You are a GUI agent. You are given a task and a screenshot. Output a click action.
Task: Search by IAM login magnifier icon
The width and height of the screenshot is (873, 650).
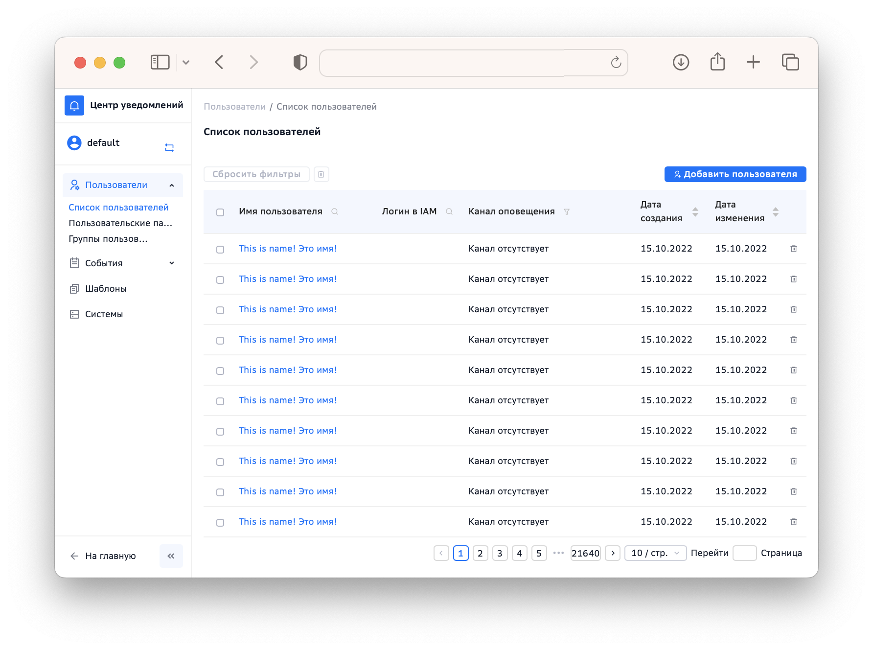(449, 211)
